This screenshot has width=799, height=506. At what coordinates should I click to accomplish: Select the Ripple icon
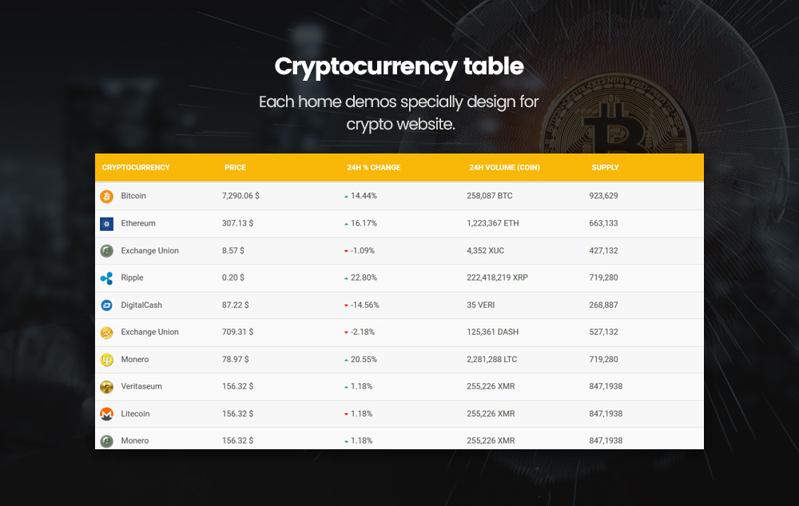pos(107,278)
